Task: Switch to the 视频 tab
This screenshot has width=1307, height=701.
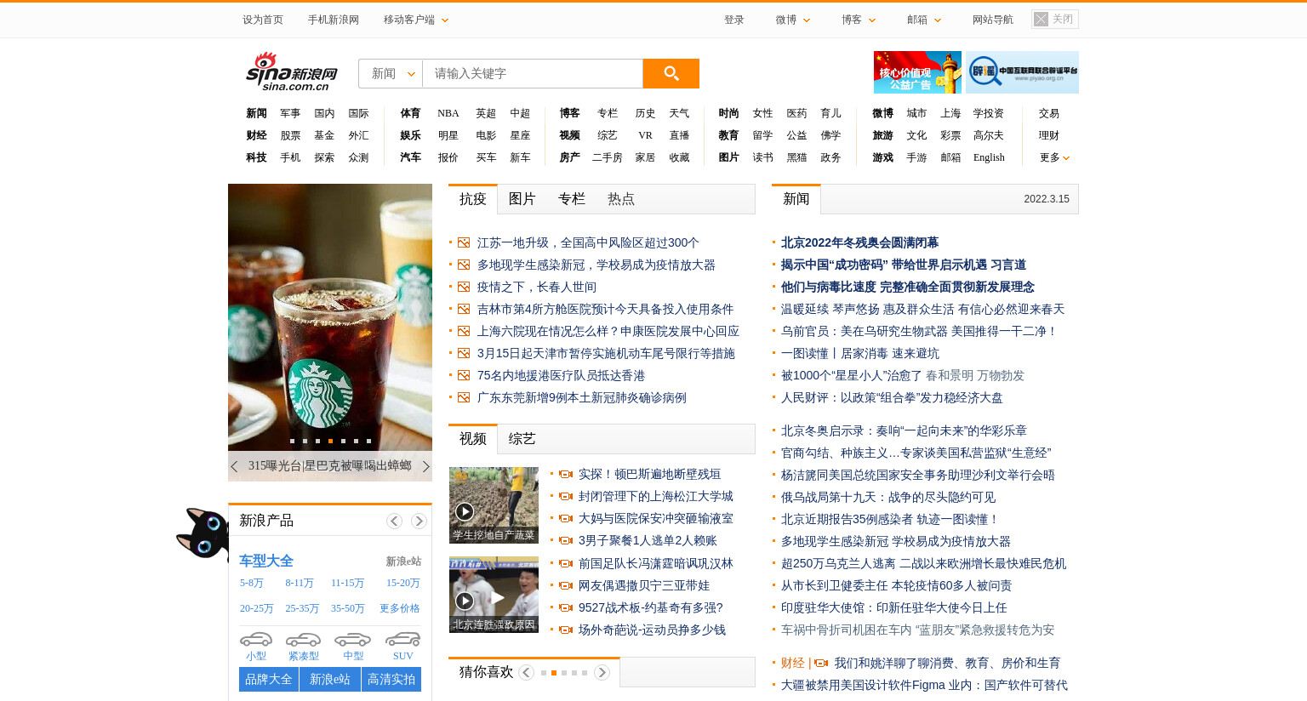Action: click(473, 439)
